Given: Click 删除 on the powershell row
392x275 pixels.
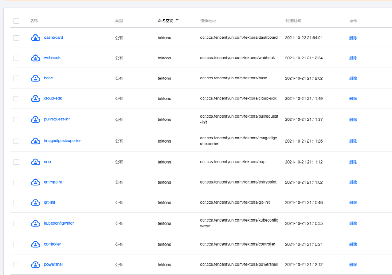Looking at the screenshot, I should [353, 264].
